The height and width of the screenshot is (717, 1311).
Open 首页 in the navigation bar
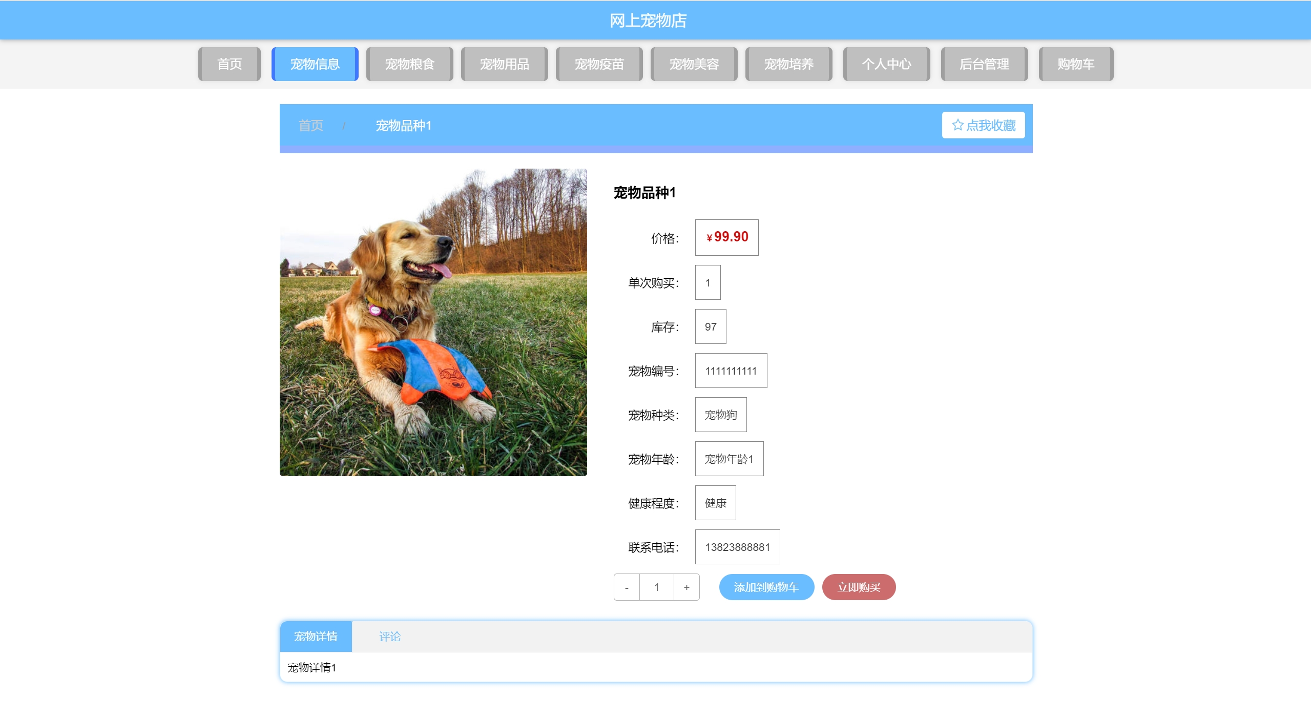(230, 64)
